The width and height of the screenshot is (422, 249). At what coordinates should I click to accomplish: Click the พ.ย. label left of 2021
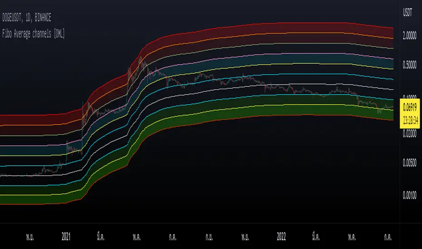point(30,237)
